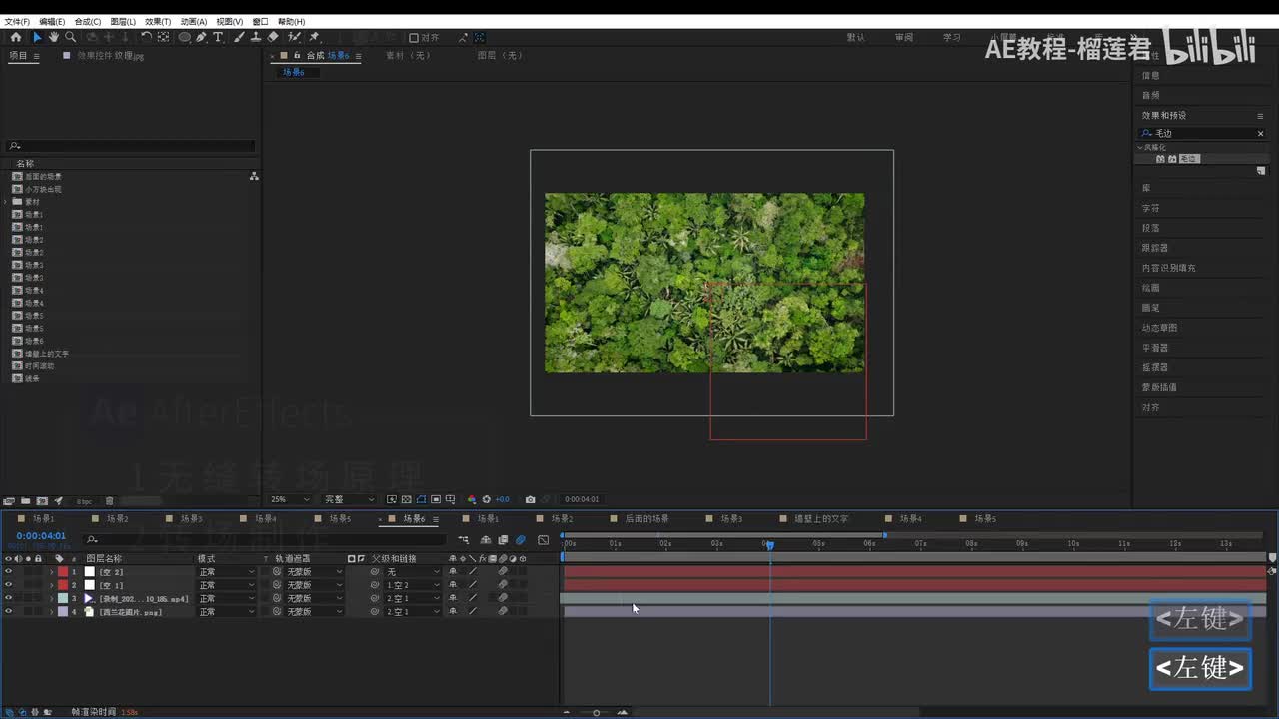Open the 合成(C) menu
The height and width of the screenshot is (719, 1279).
pos(88,21)
